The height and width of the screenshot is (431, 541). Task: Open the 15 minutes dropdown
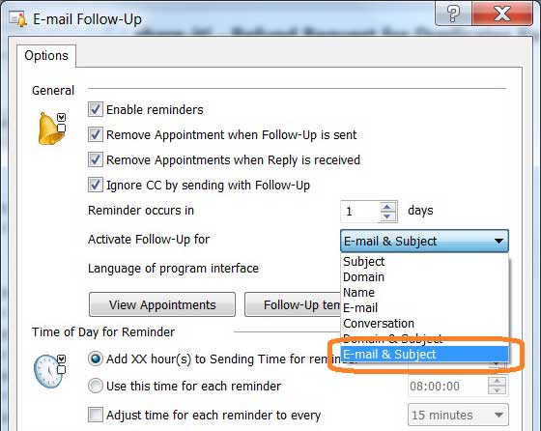tap(458, 415)
